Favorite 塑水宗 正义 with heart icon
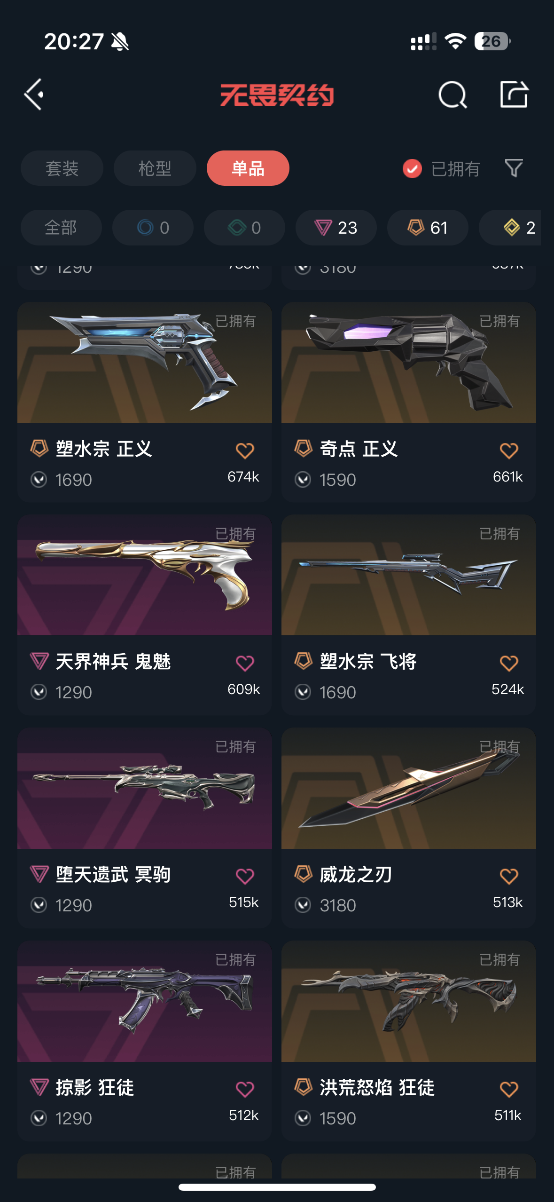This screenshot has height=1202, width=554. click(x=245, y=451)
